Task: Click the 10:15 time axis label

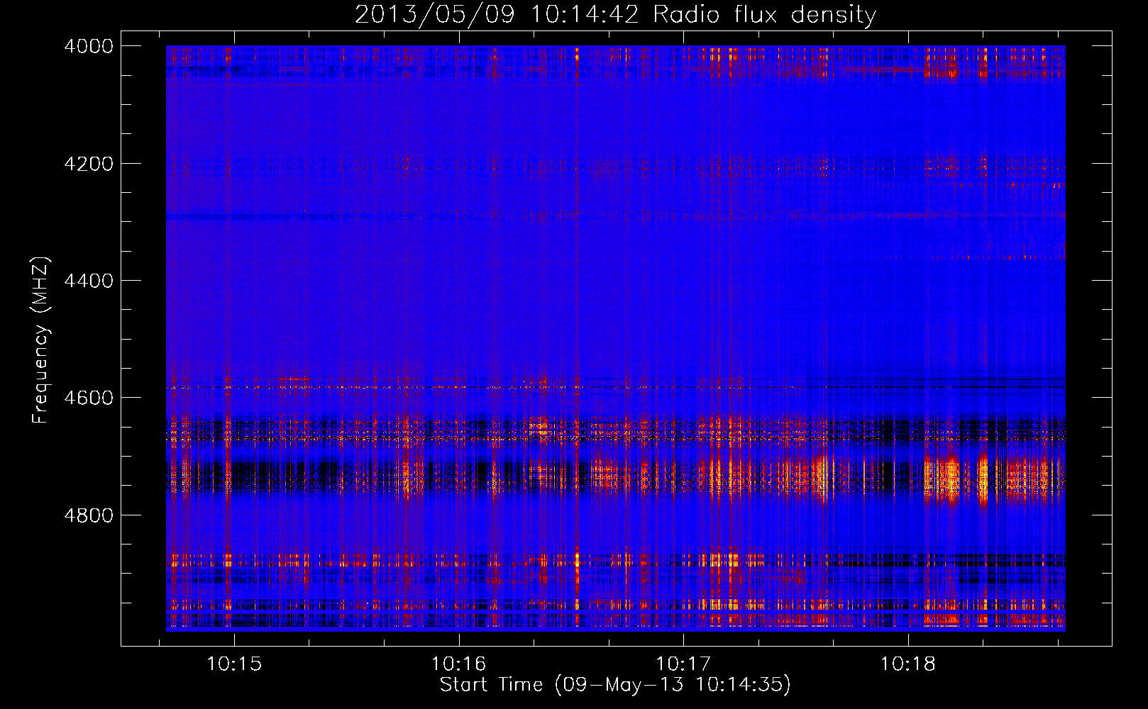Action: click(x=233, y=664)
